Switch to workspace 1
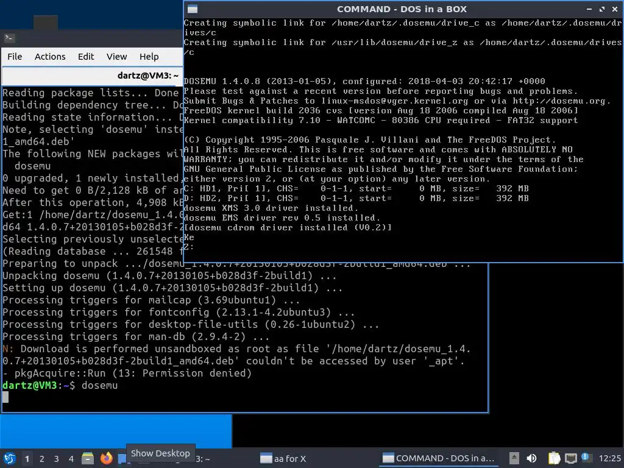Viewport: 624px width, 468px height. [x=27, y=459]
